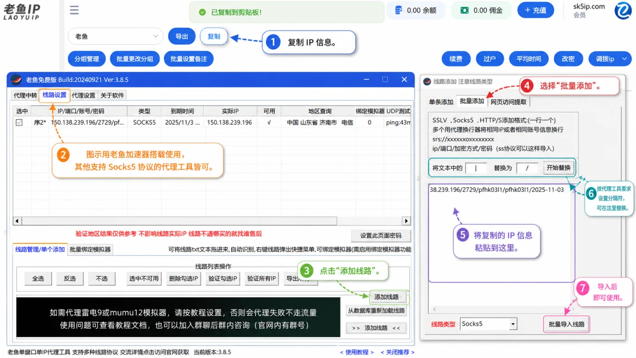Screen dimensions: 636x358
Task: Switch to the 代理中转 tab
Action: [x=25, y=95]
